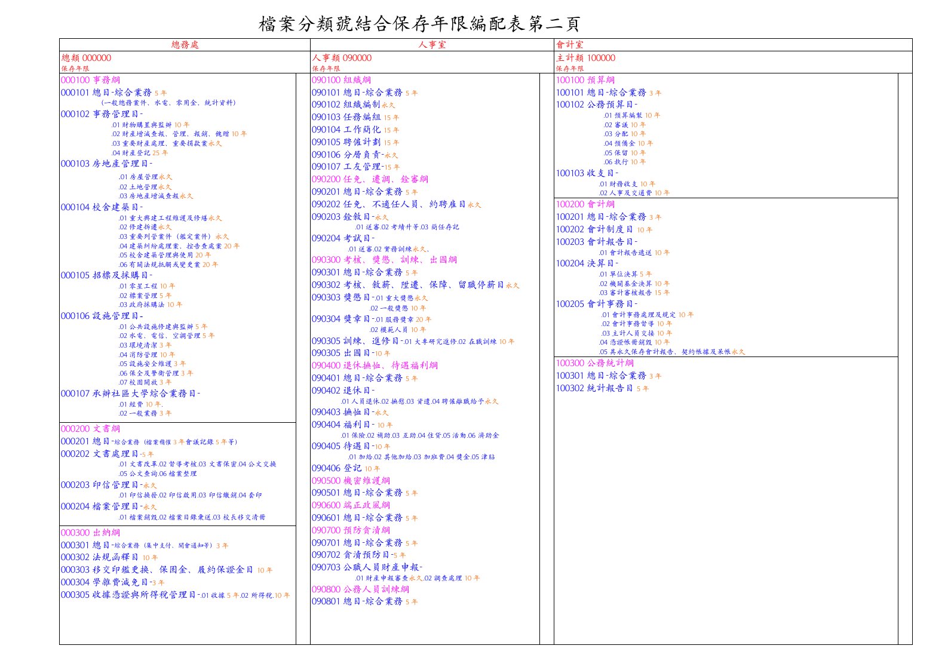948x670 pixels.
Task: Click the '000202 文書處理目' line
Action: click(108, 454)
